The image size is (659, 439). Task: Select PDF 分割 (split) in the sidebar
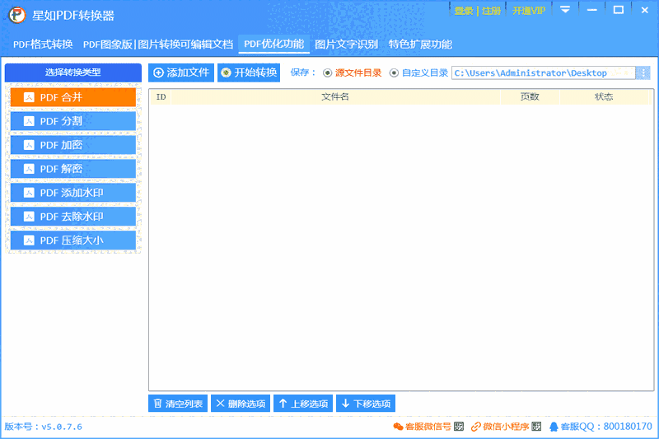tap(72, 121)
